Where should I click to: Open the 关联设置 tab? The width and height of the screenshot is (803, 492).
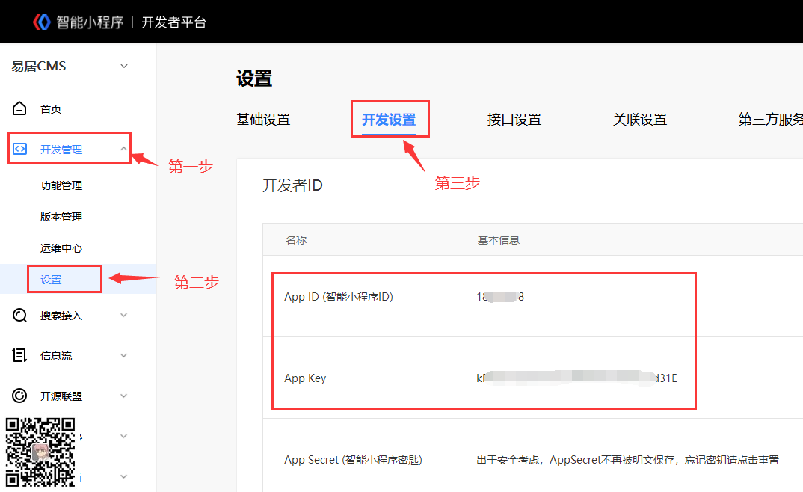639,119
